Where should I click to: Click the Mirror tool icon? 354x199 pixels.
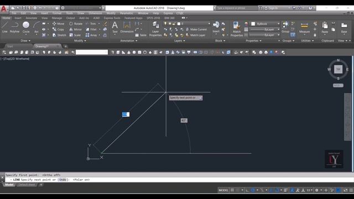click(71, 29)
